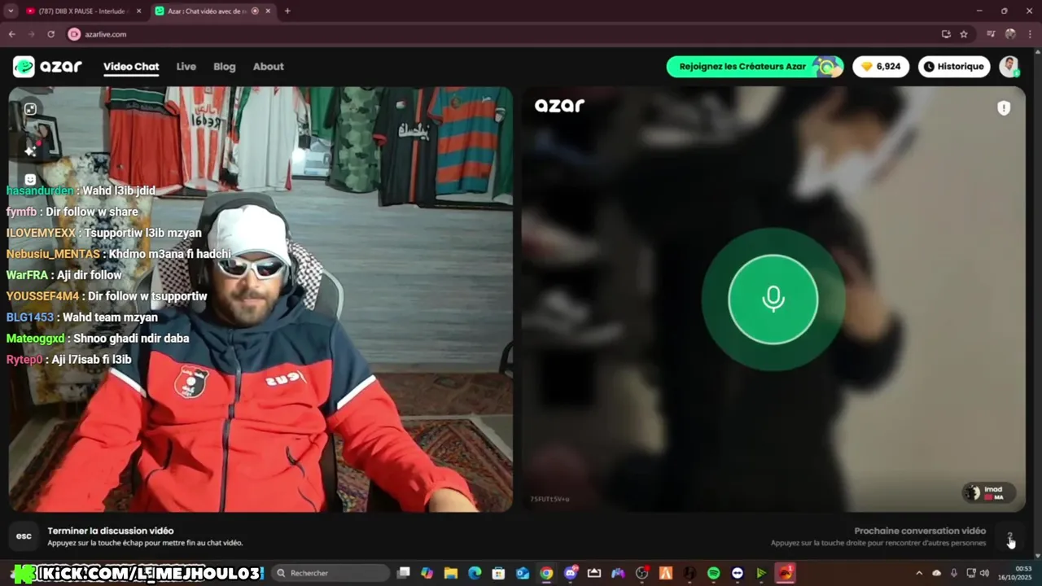Click the Nebusiu_MENTAS chat message

point(119,254)
